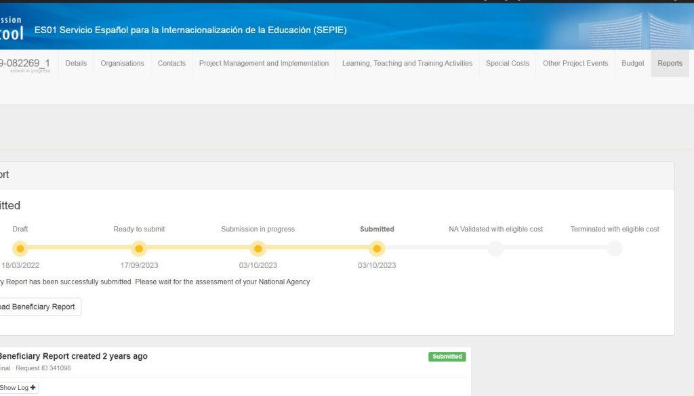Switch to the Budget tab
The height and width of the screenshot is (396, 694).
[633, 63]
